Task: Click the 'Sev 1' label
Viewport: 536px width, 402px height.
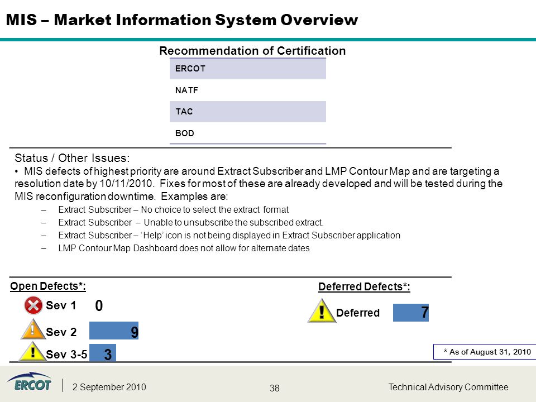Action: [61, 305]
